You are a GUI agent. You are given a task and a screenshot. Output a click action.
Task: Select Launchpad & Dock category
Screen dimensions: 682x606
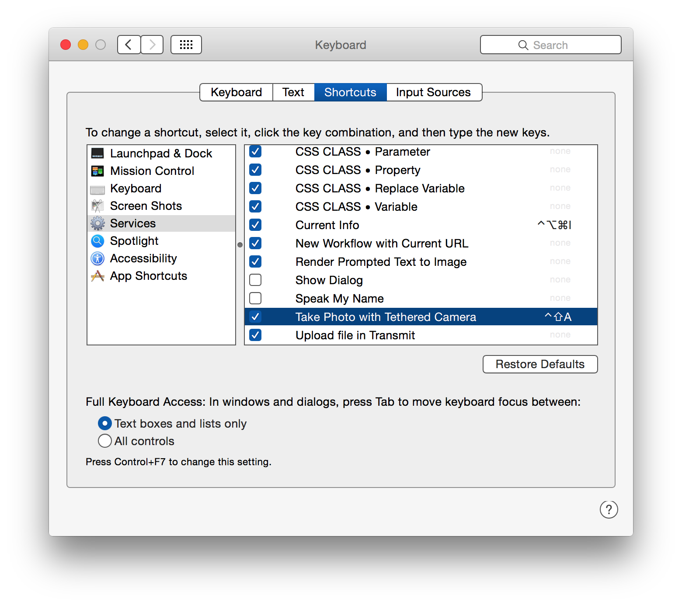click(161, 153)
